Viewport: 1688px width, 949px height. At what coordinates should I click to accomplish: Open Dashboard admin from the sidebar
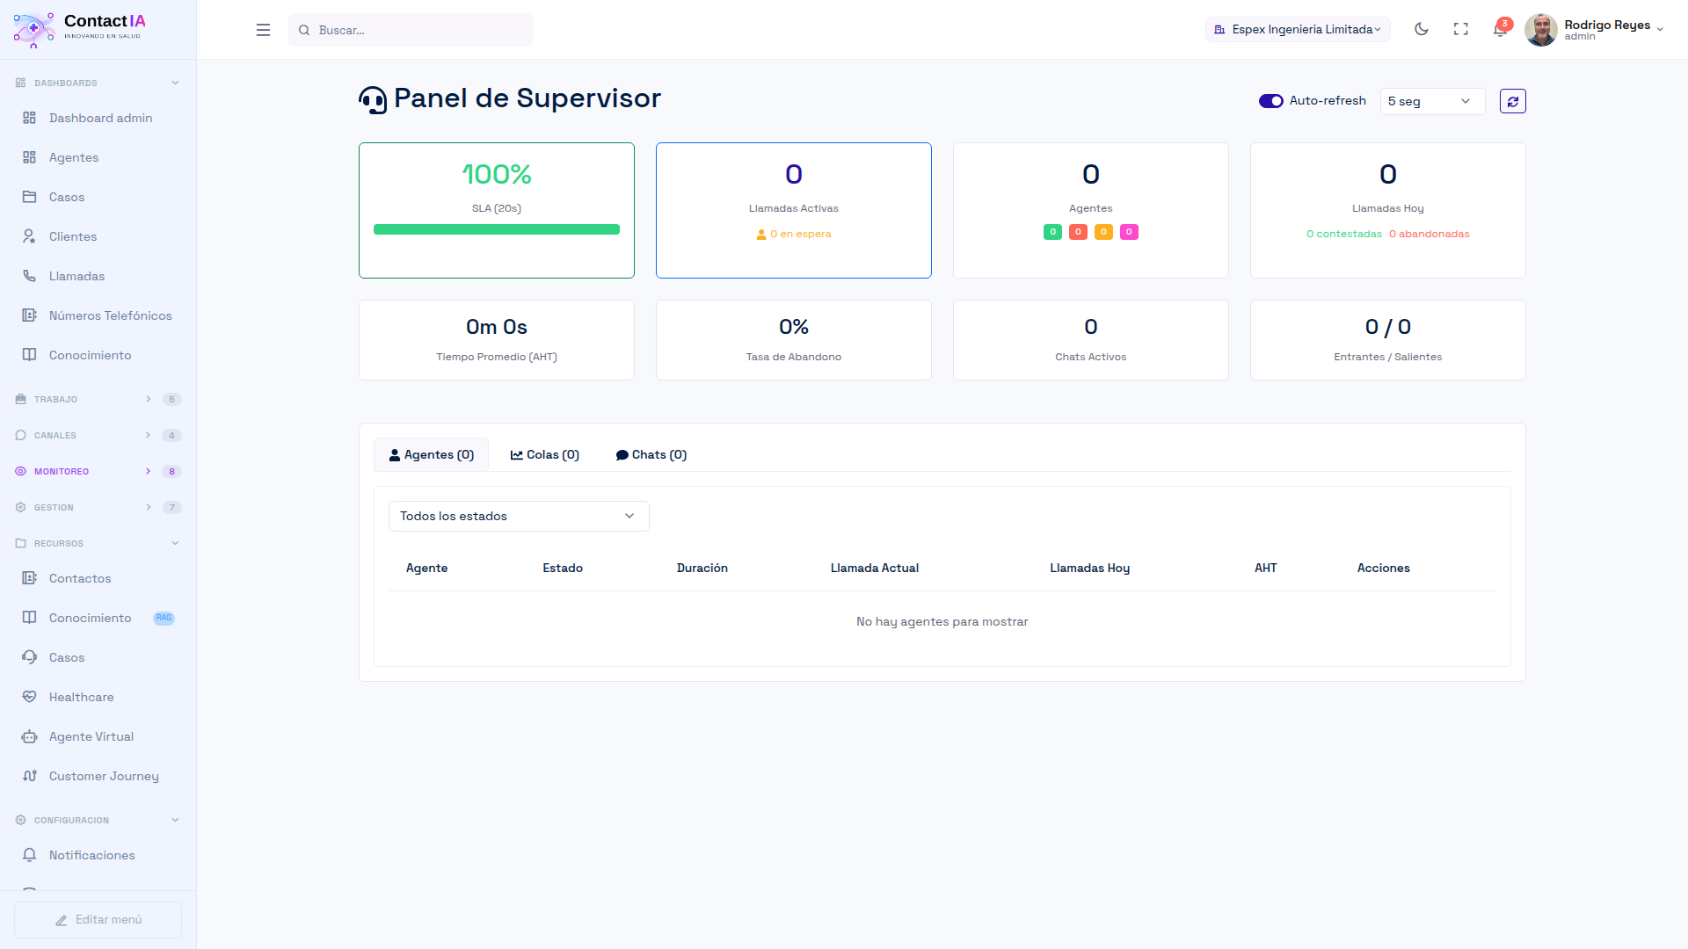101,117
